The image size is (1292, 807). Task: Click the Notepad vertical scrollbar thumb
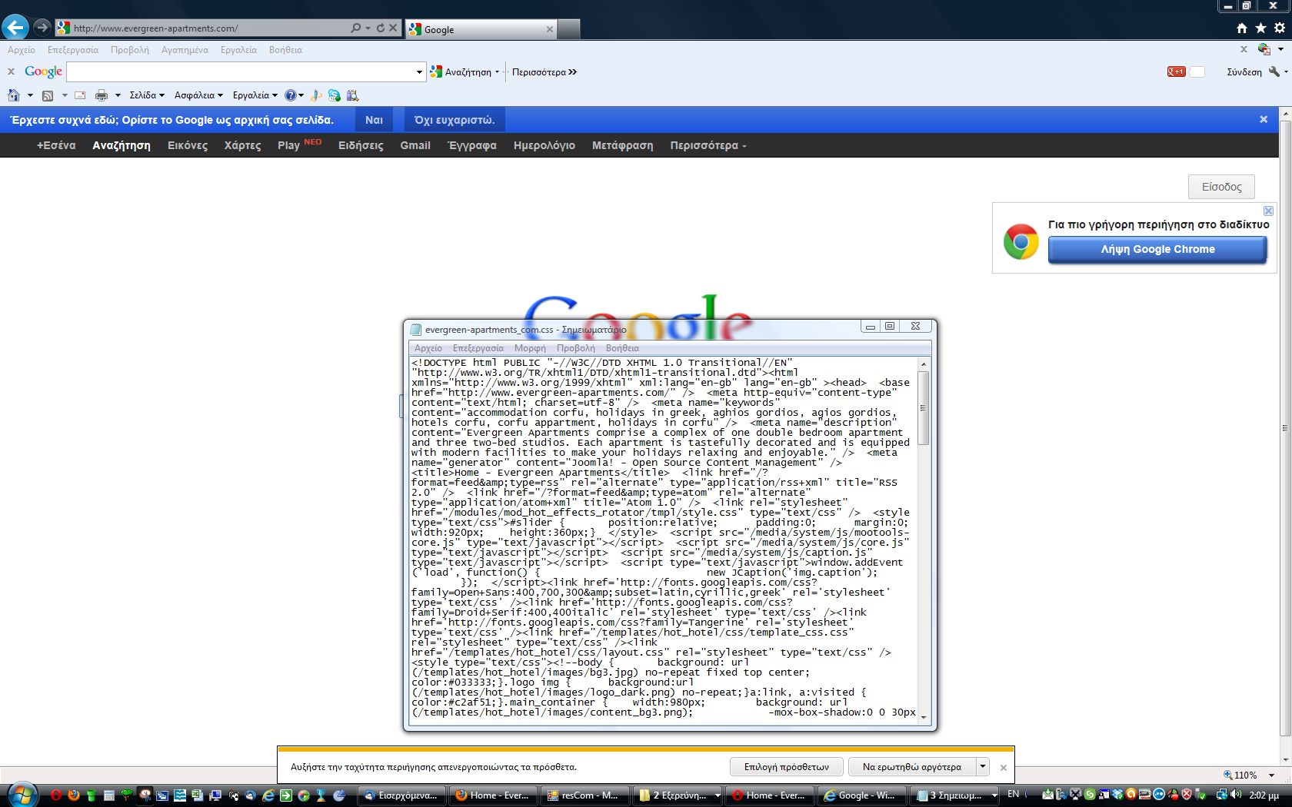(924, 408)
